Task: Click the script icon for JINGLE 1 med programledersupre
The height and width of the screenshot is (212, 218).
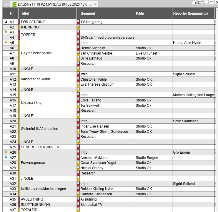Action: (78, 37)
